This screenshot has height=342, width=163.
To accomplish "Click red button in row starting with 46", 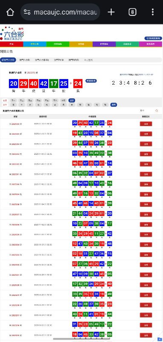I will click(146, 164).
